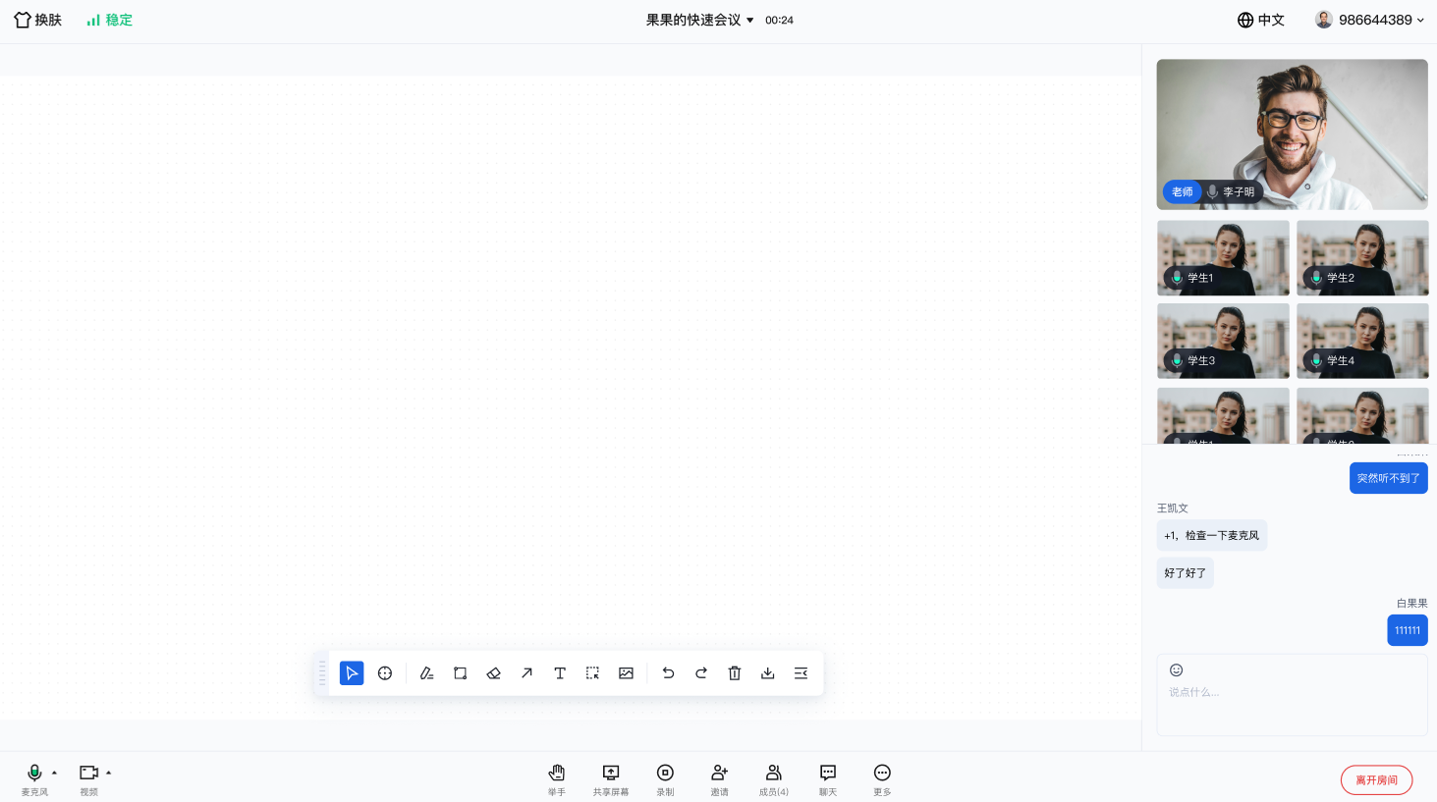Leave the room (离开房间)
Viewport: 1437px width, 802px height.
[x=1376, y=780]
